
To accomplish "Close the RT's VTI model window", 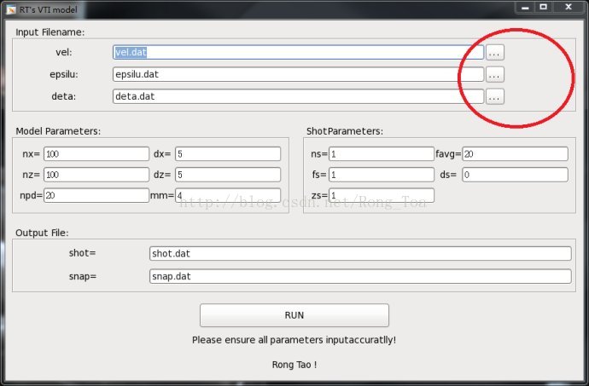I will tap(569, 7).
